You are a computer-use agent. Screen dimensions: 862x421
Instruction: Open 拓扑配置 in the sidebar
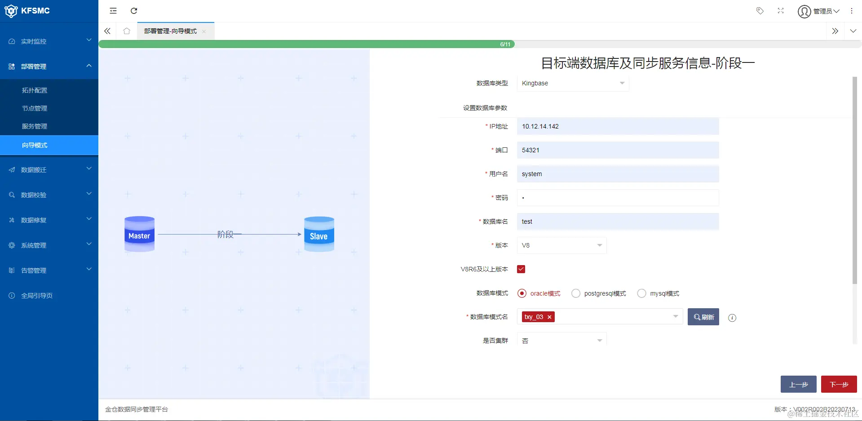point(35,90)
